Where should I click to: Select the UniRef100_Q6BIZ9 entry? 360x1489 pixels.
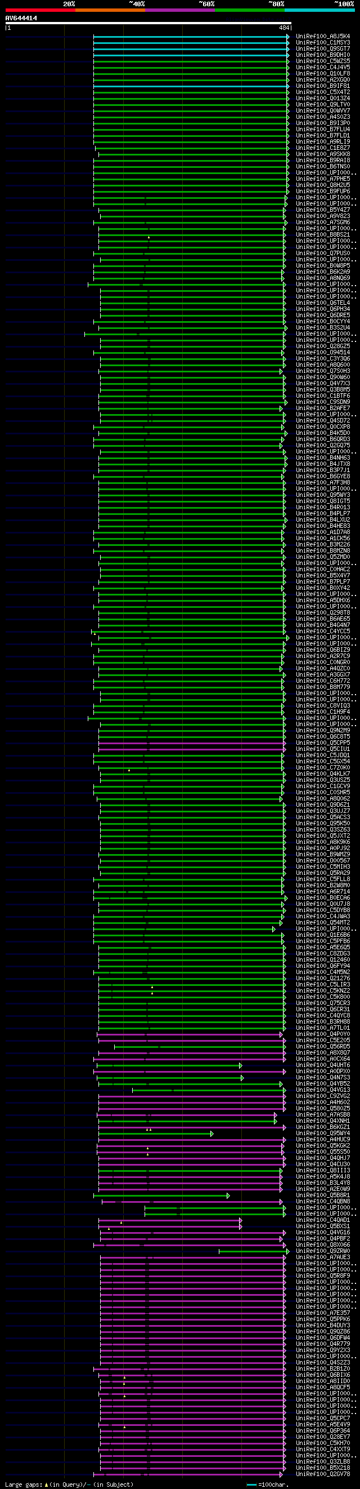[323, 650]
